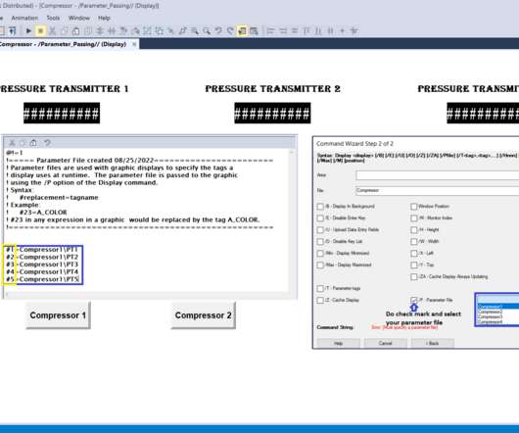The image size is (519, 433).
Task: Toggle /U Upload Data Entry Fields checkbox
Action: (x=320, y=230)
